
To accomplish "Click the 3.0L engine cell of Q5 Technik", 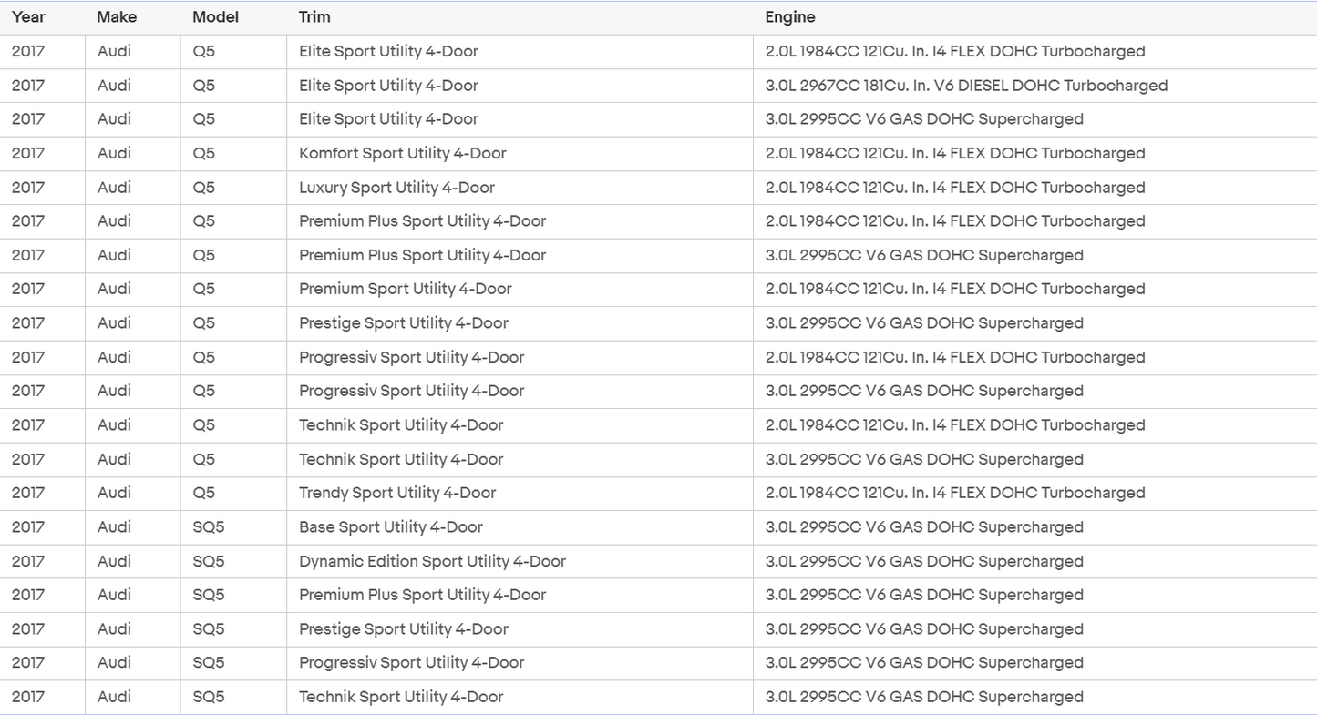I will click(x=1035, y=460).
